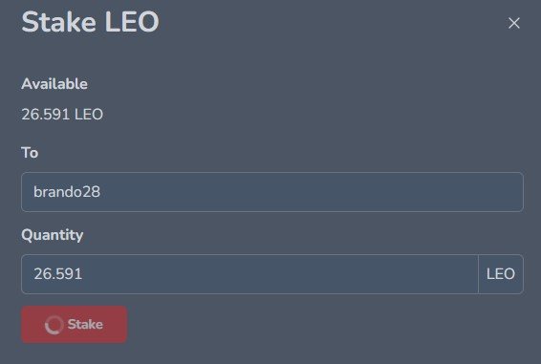Place cursor on brando28 username text

tap(67, 192)
